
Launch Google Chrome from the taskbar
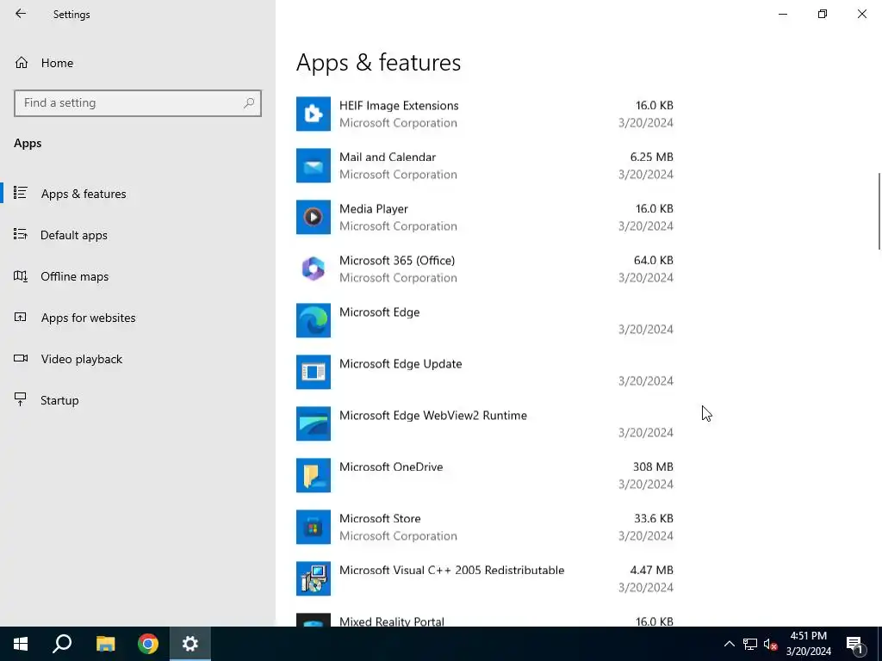[148, 644]
